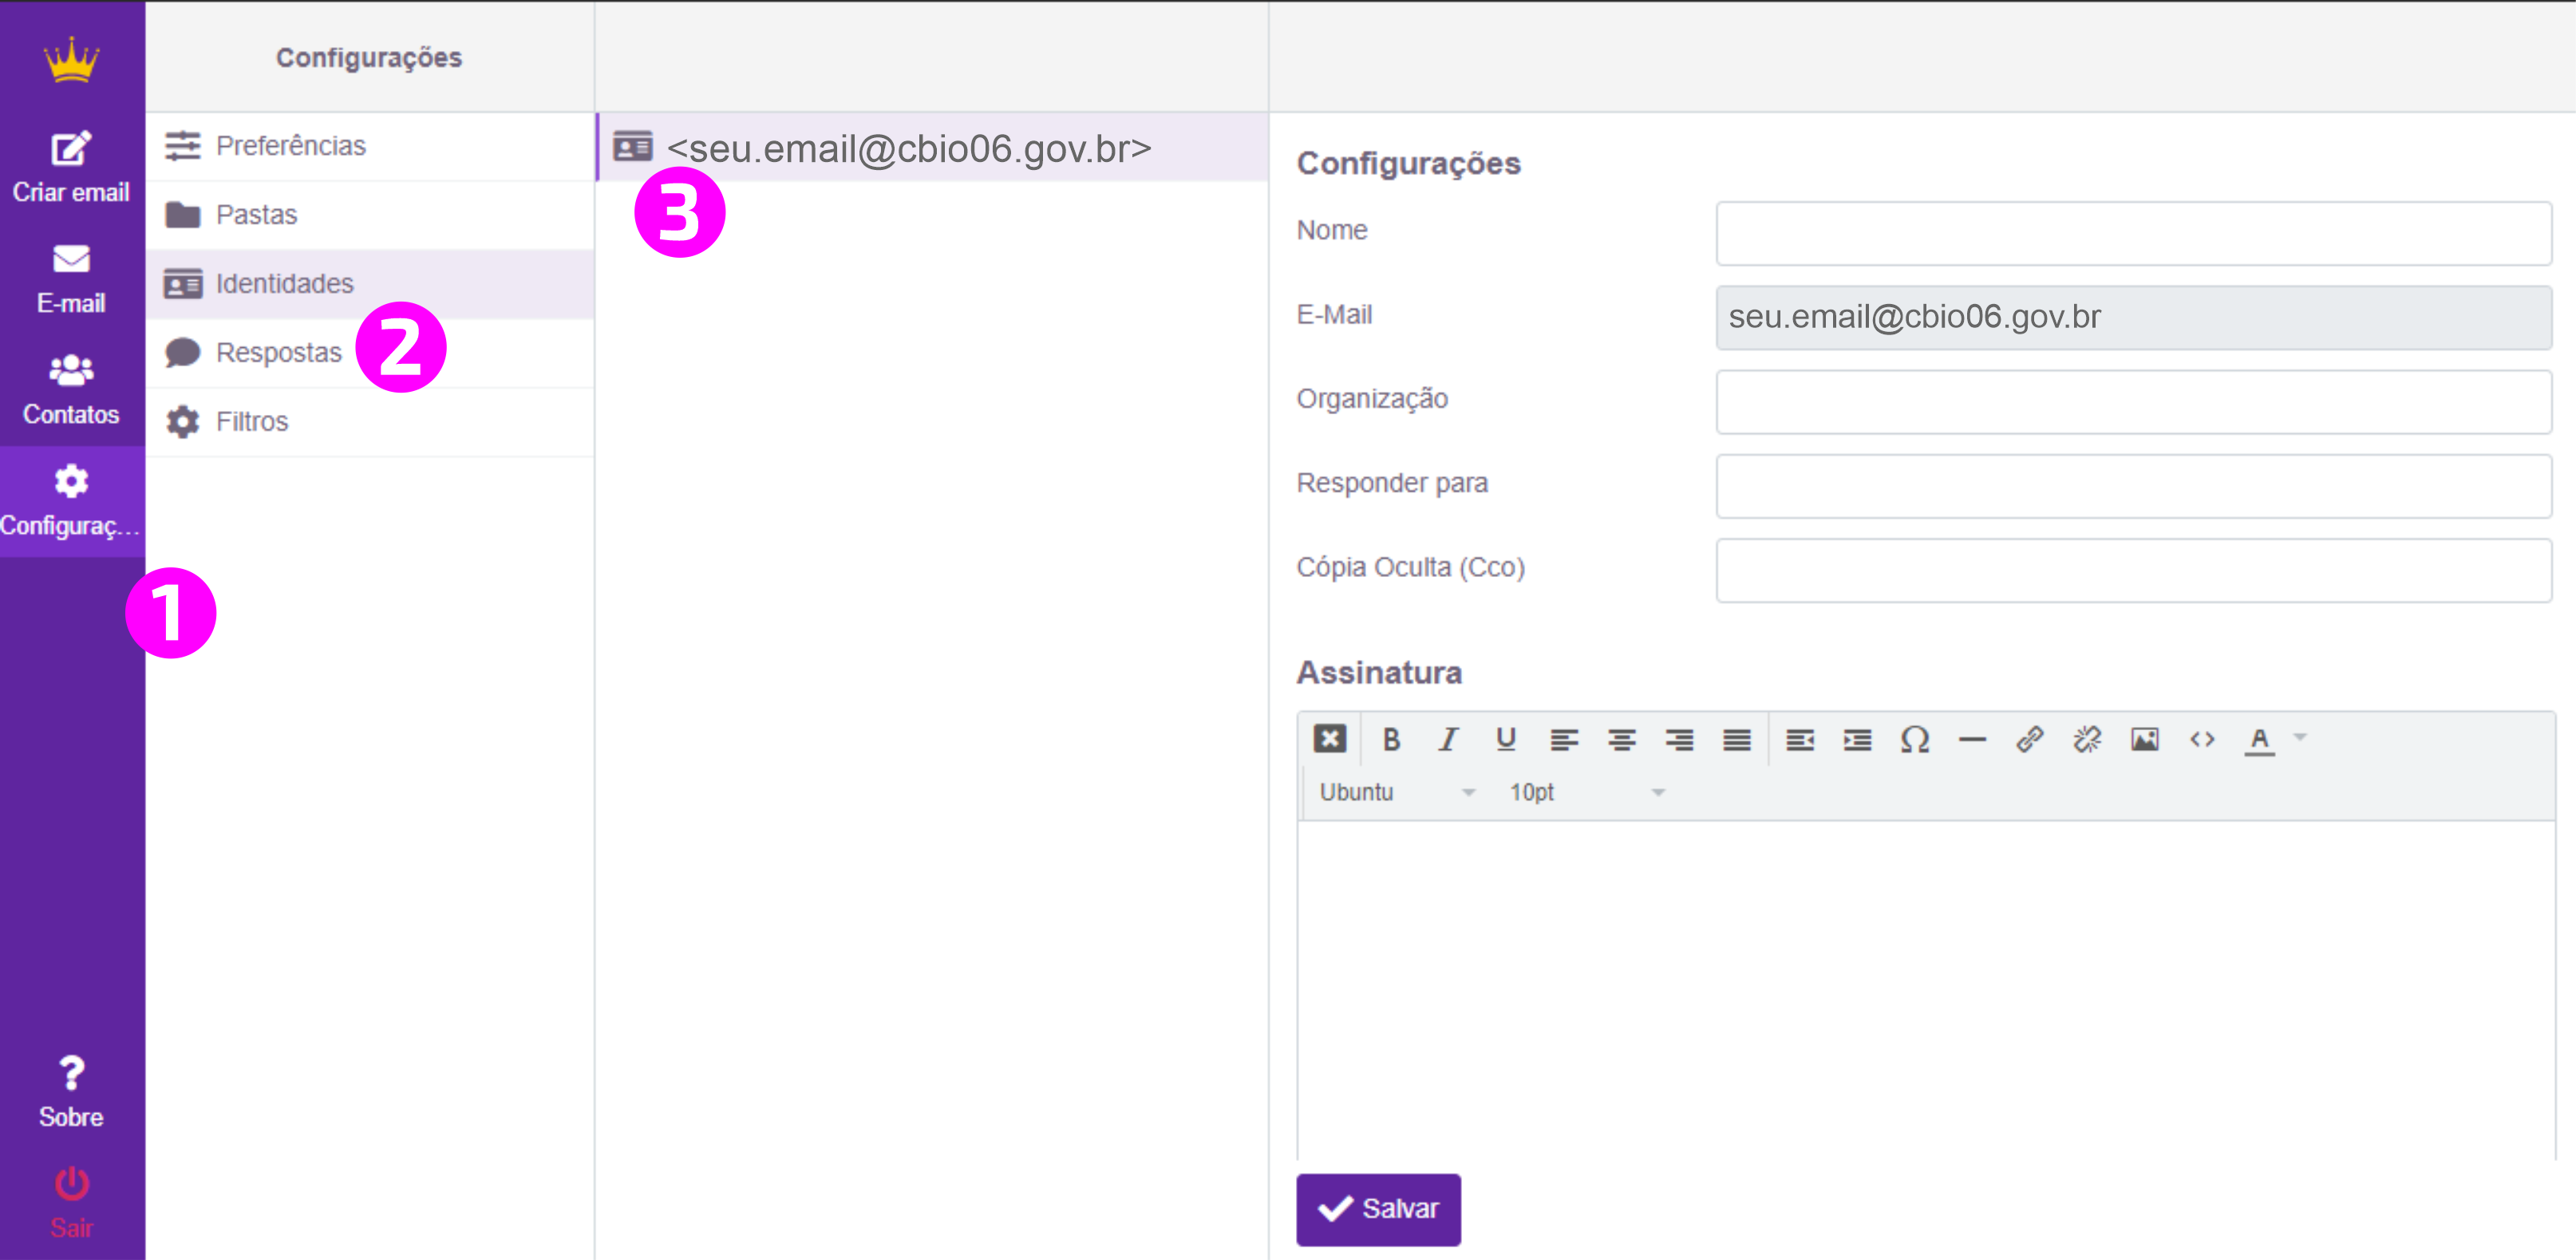Image resolution: width=2576 pixels, height=1260 pixels.
Task: Increase indent in signature editor
Action: coord(1857,739)
